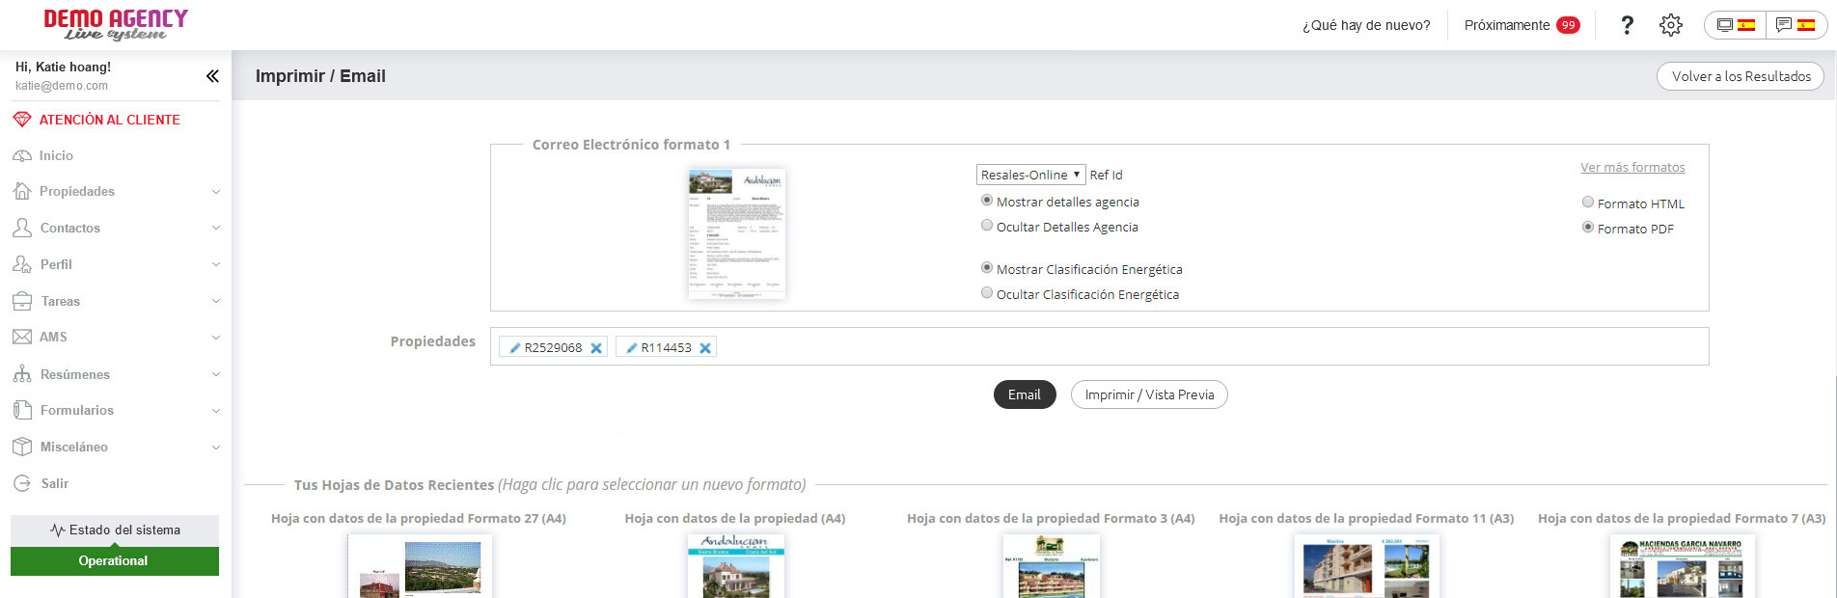Select Mostrar detalles agencia option
The width and height of the screenshot is (1837, 598).
[987, 201]
